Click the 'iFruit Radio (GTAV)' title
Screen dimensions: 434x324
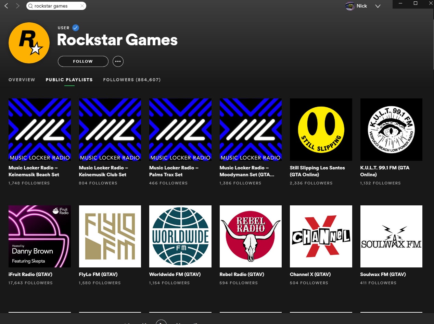[x=30, y=274]
